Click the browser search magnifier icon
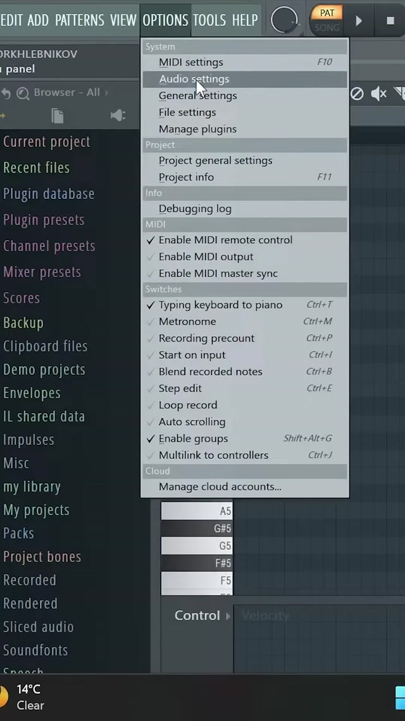 (x=23, y=93)
